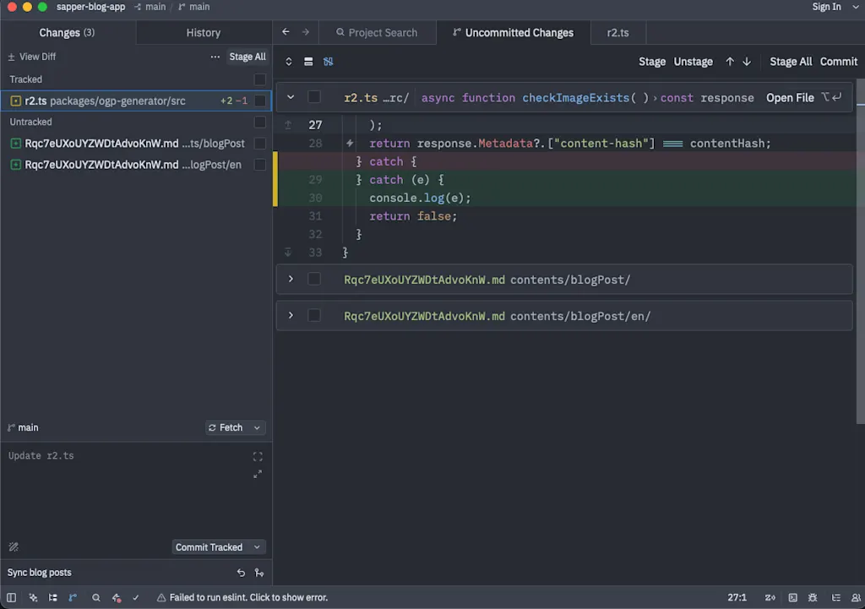Check the contents/blogPost/en/ diff header checkbox
Screen dimensions: 865x609
point(314,316)
